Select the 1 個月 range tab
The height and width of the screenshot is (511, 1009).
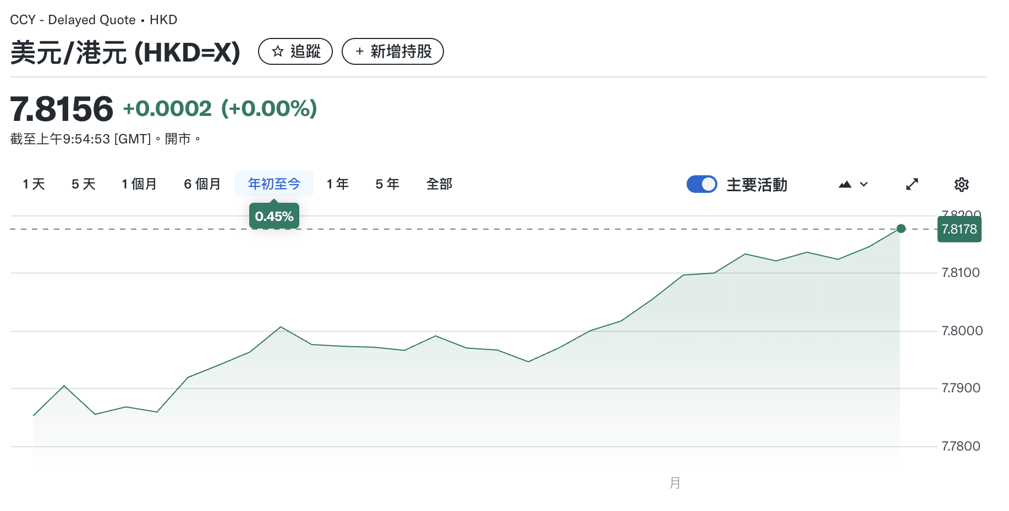pyautogui.click(x=139, y=184)
